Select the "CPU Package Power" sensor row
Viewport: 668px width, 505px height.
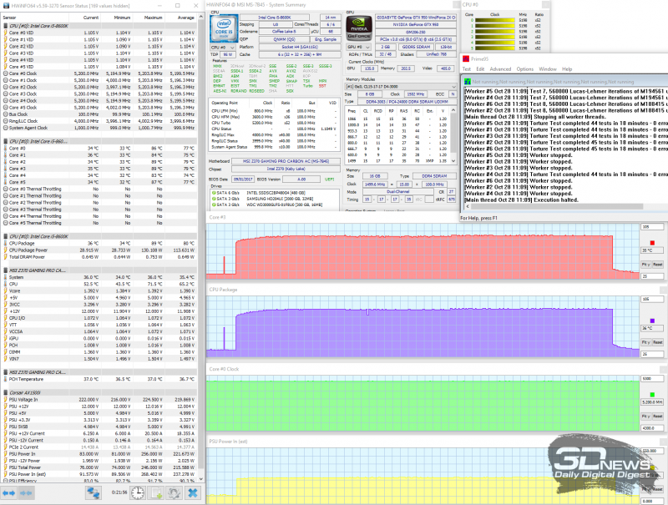point(99,250)
